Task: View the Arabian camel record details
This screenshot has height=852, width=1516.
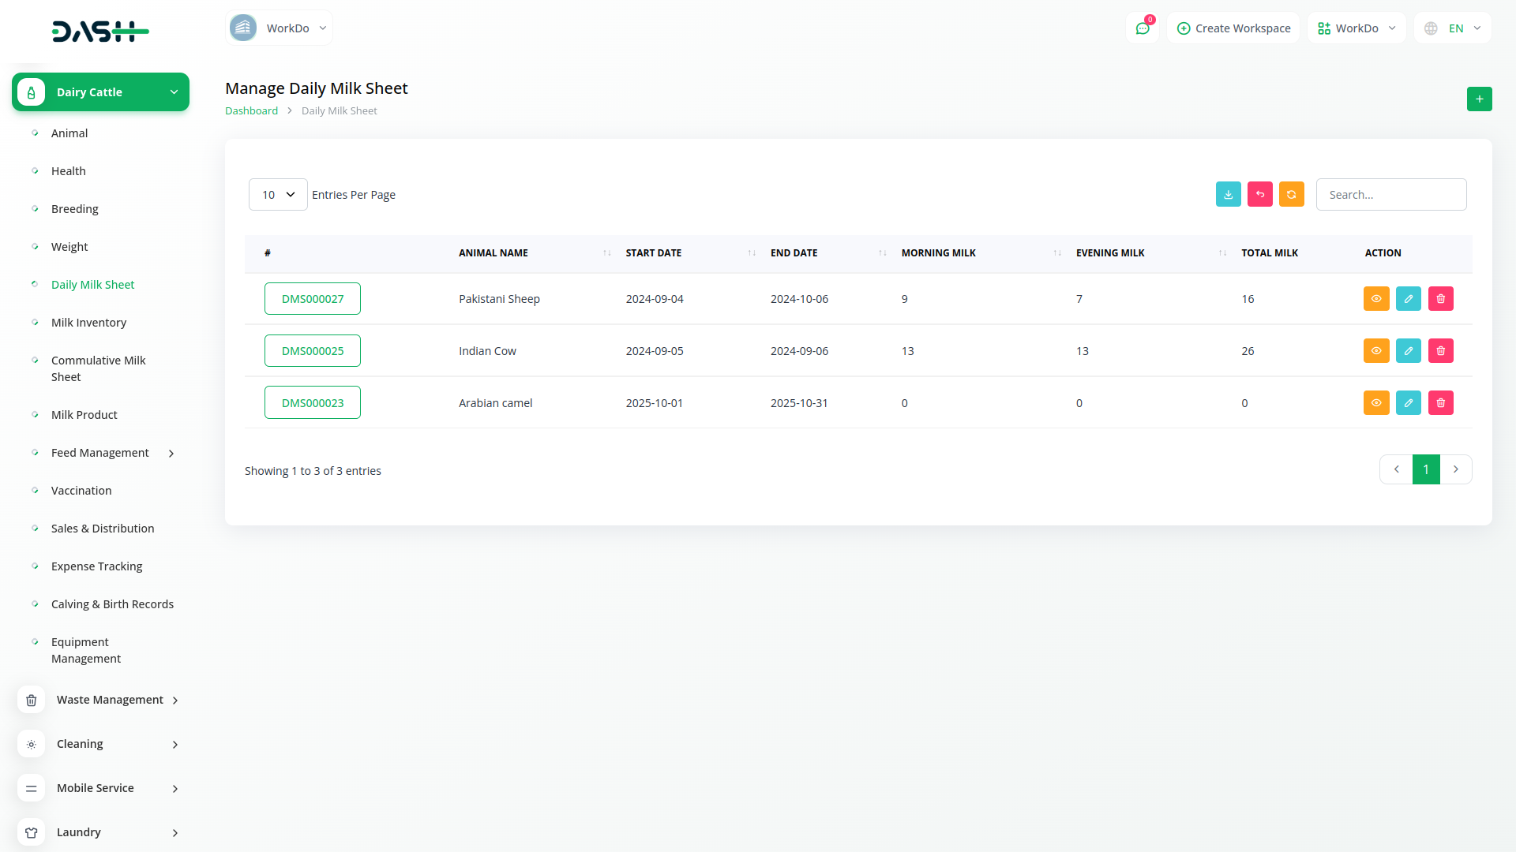Action: tap(1375, 403)
